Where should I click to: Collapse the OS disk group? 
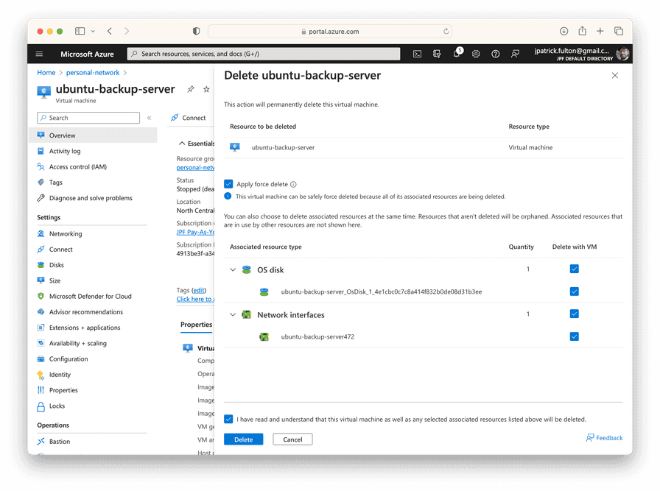[233, 269]
